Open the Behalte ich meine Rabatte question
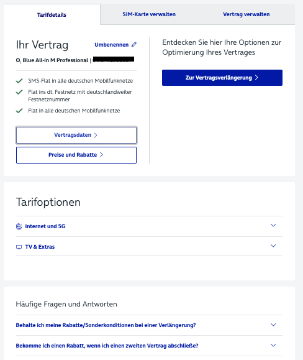The width and height of the screenshot is (303, 360). [106, 325]
